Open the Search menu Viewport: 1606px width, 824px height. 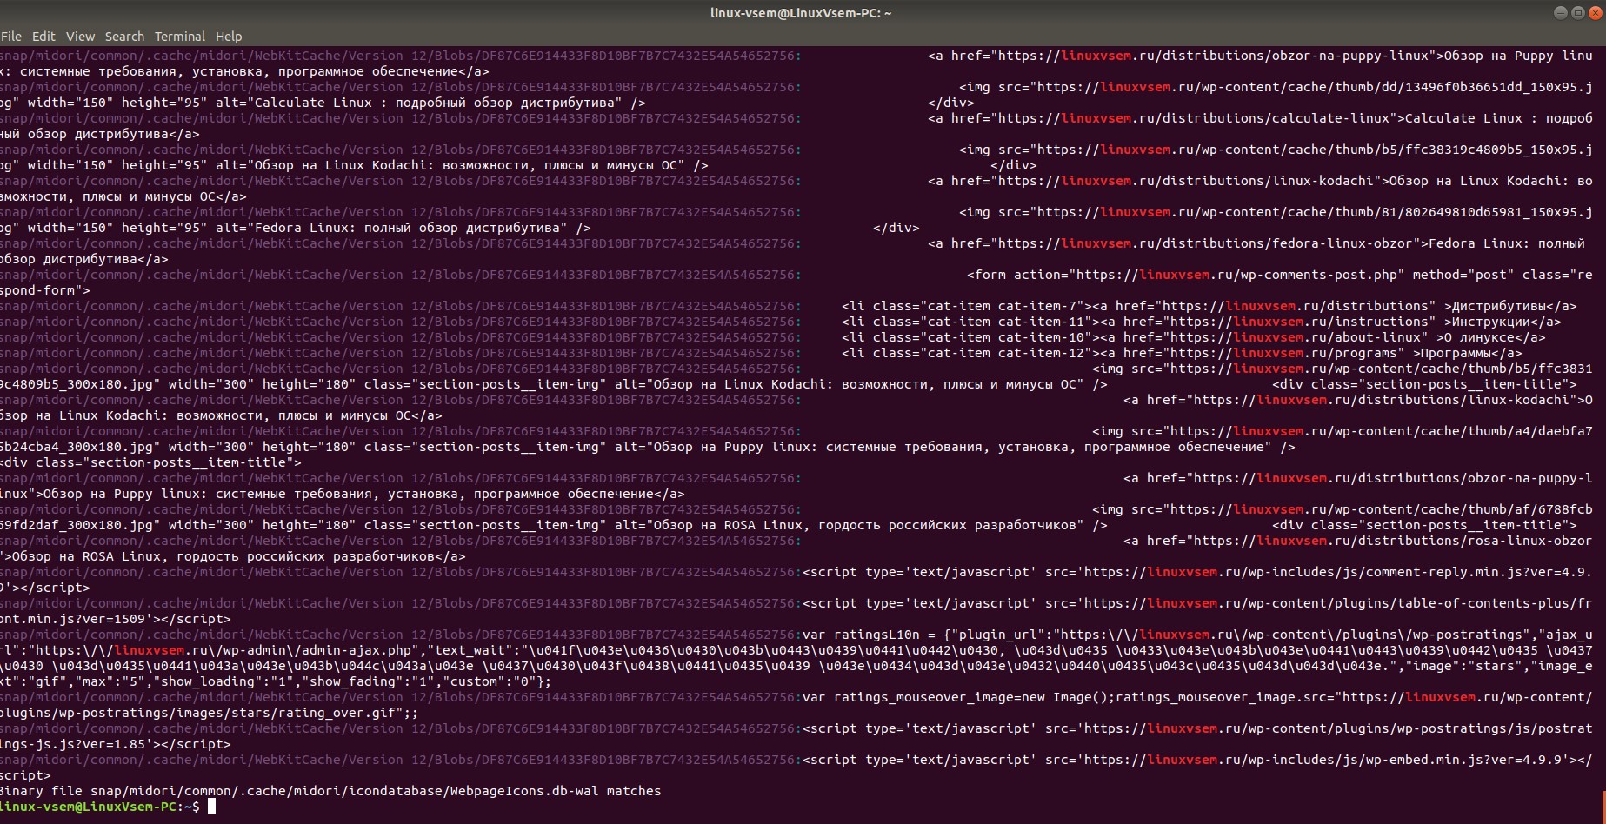[x=124, y=37]
